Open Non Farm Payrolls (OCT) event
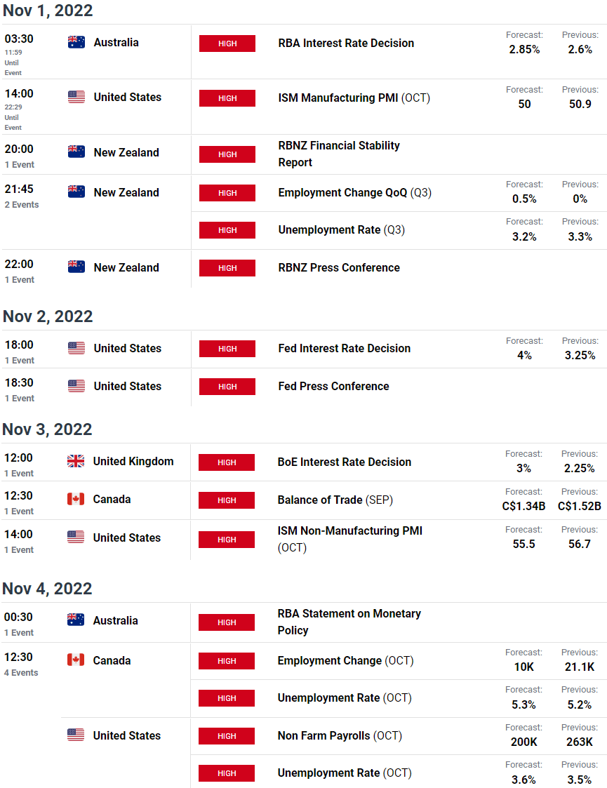Screen dimensions: 607x788 click(340, 736)
